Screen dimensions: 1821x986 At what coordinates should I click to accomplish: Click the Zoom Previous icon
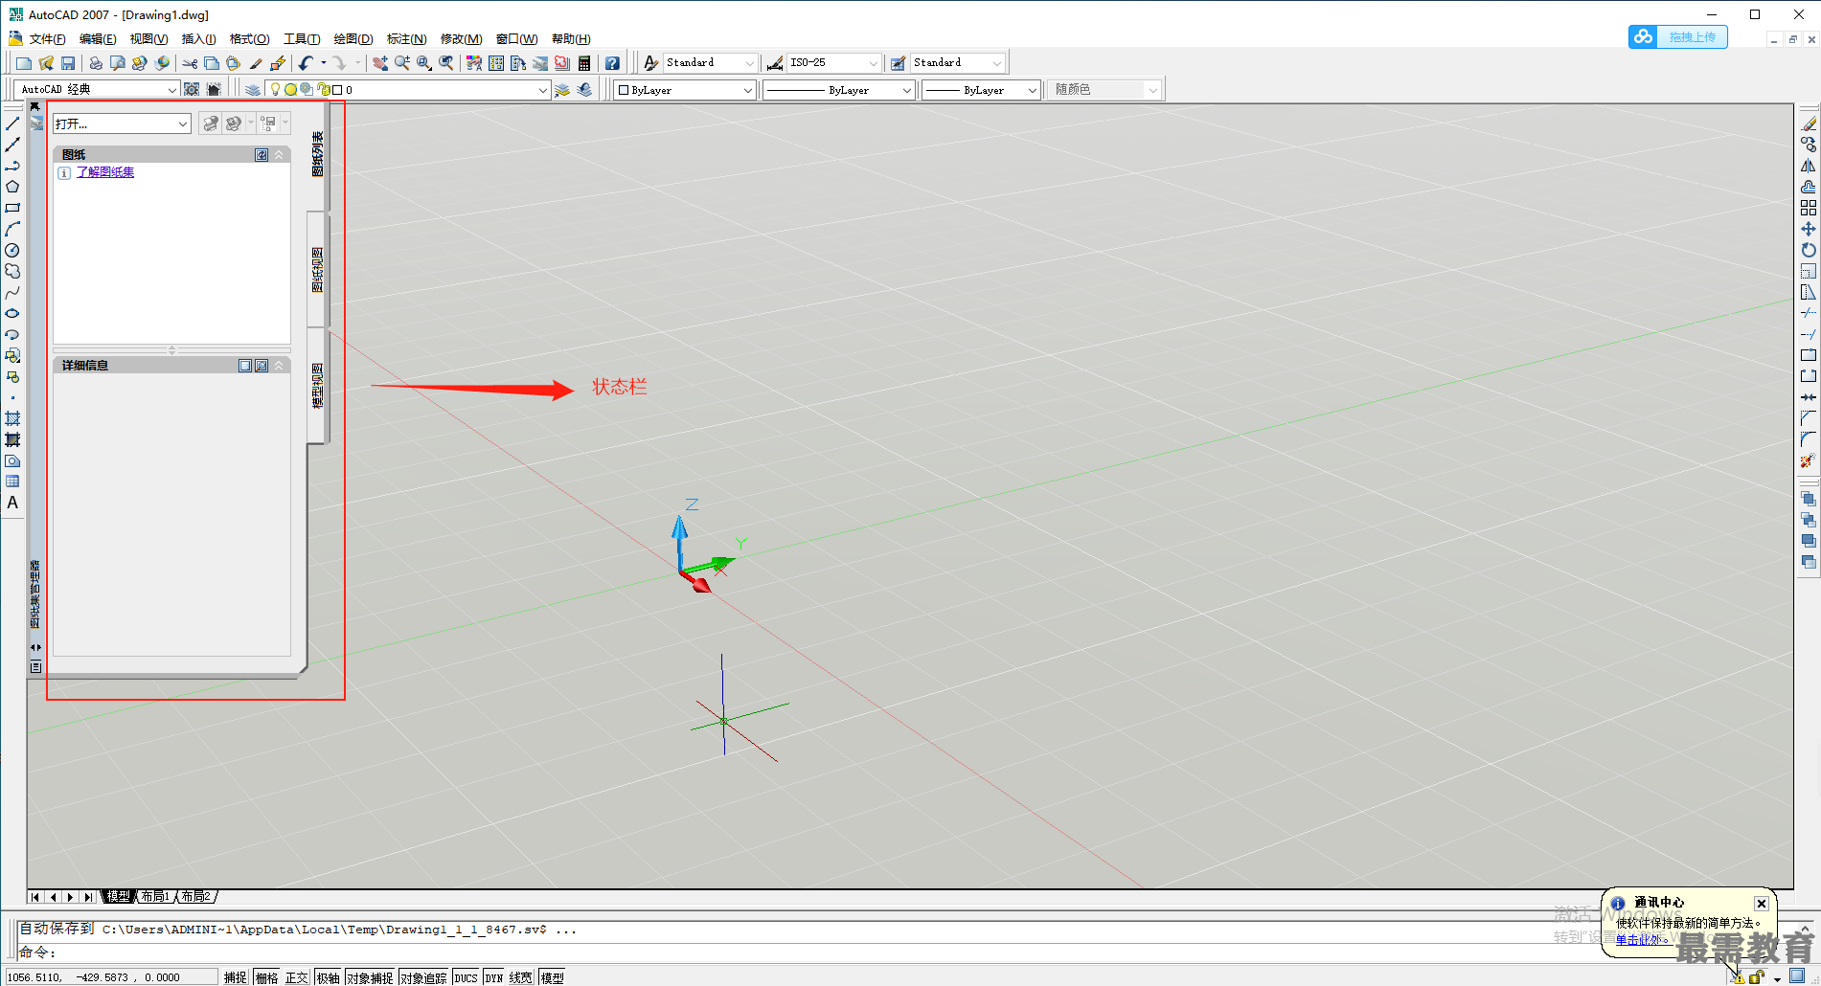pyautogui.click(x=446, y=63)
